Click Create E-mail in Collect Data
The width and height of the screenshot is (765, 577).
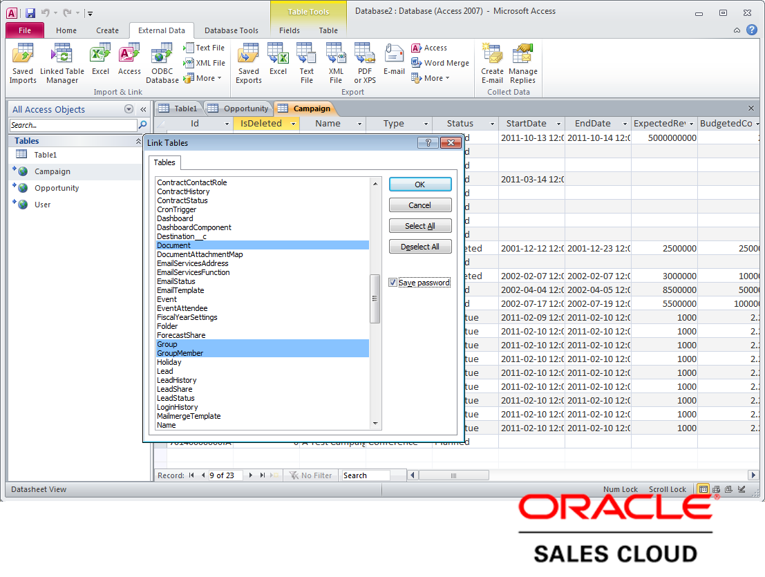pos(492,64)
